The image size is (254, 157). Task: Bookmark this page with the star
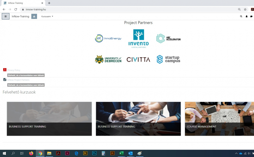pyautogui.click(x=245, y=9)
